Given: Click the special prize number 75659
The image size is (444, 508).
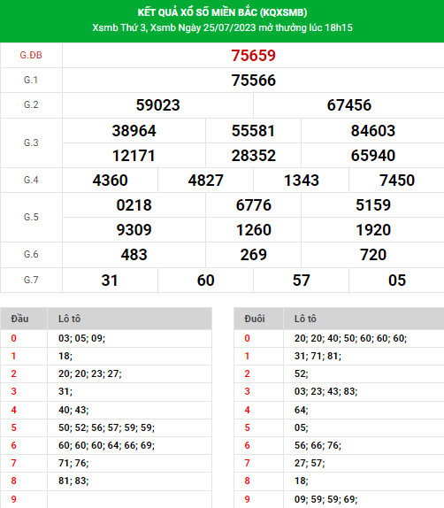Looking at the screenshot, I should (253, 56).
